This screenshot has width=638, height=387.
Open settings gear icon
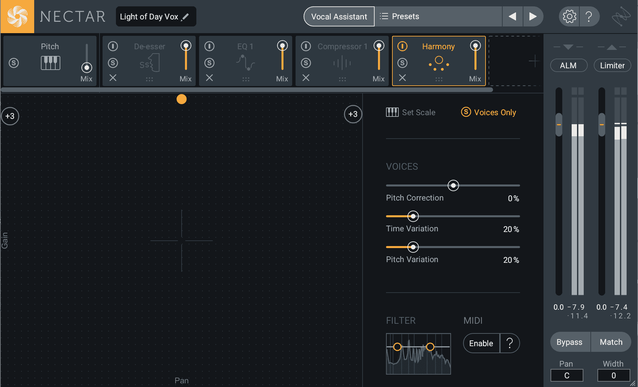point(569,16)
